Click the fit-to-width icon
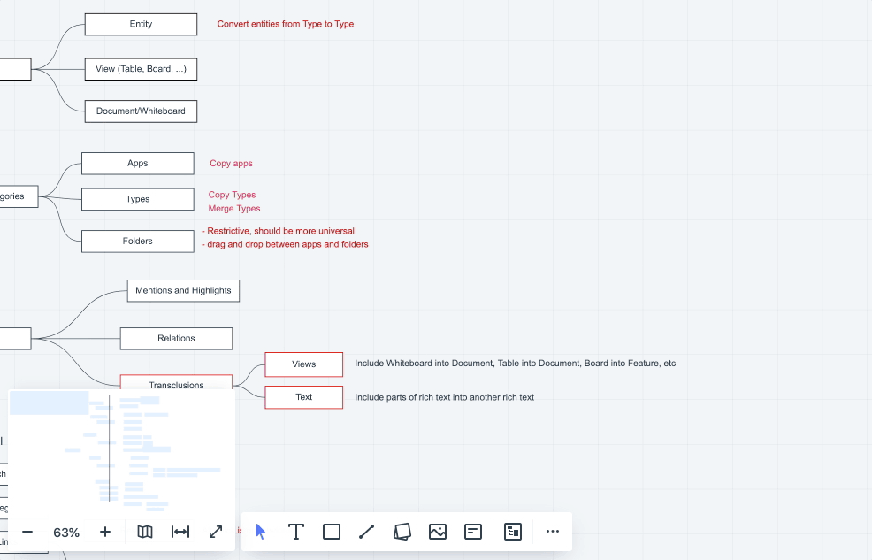Image resolution: width=872 pixels, height=560 pixels. (x=180, y=532)
